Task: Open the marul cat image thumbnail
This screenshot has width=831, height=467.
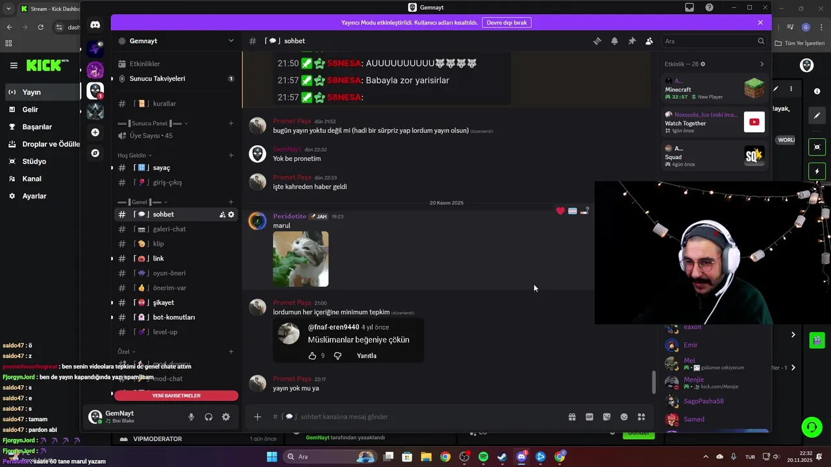Action: tap(301, 259)
